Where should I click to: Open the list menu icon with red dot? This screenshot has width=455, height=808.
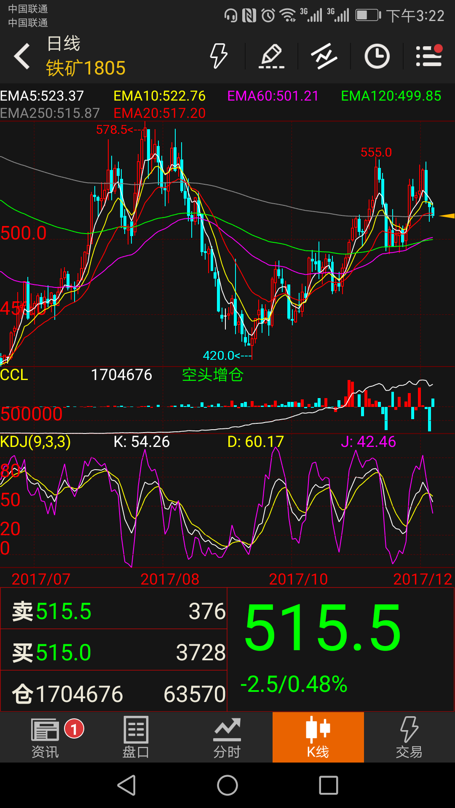tap(429, 56)
